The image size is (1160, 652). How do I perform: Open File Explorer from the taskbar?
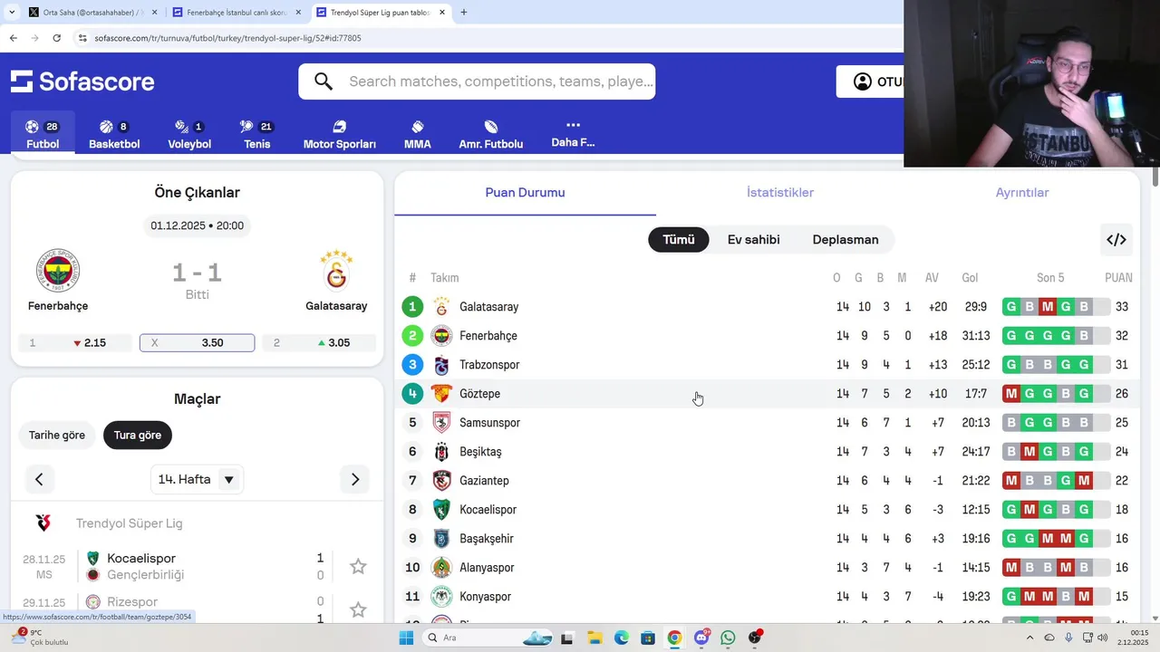click(x=594, y=638)
